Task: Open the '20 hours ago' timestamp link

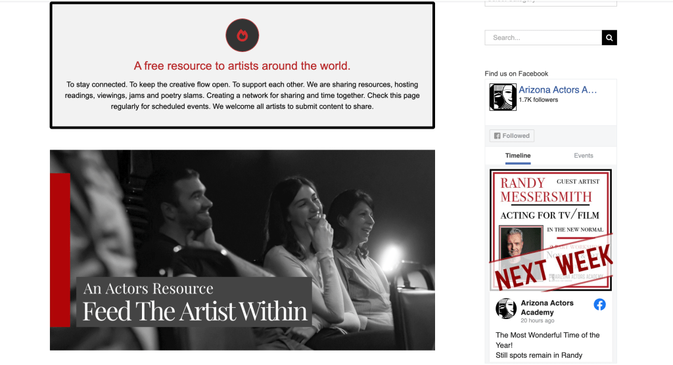Action: 537,321
